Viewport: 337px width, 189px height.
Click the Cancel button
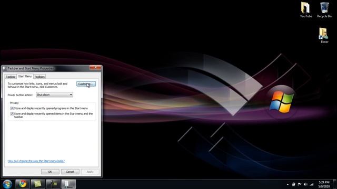(x=70, y=172)
